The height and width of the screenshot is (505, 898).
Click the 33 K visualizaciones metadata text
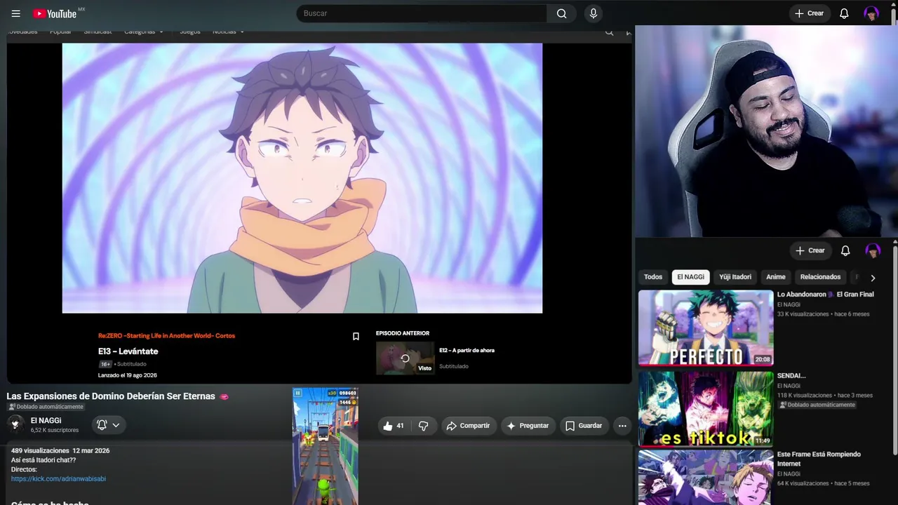pos(803,314)
